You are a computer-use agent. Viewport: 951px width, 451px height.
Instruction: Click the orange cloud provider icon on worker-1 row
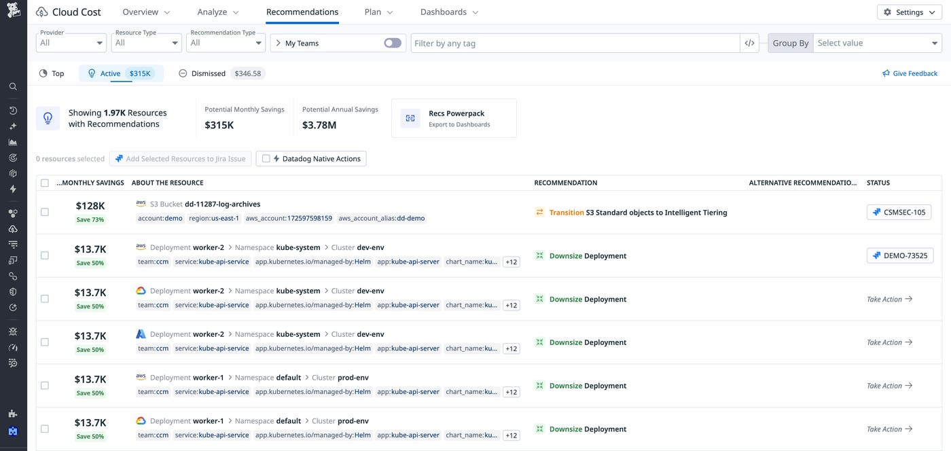[139, 420]
